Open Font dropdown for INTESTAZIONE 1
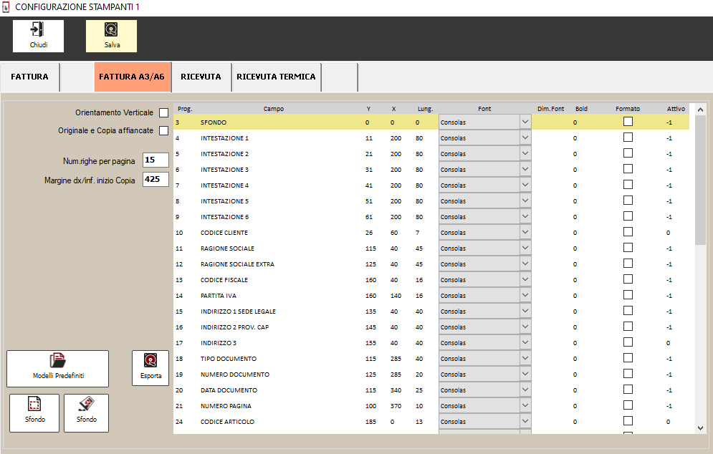Image resolution: width=713 pixels, height=454 pixels. (525, 137)
